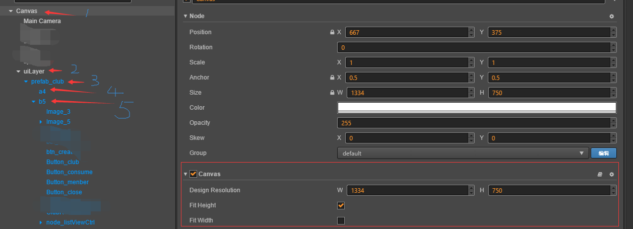Disable the Canvas component checkbox
633x229 pixels.
coord(193,174)
